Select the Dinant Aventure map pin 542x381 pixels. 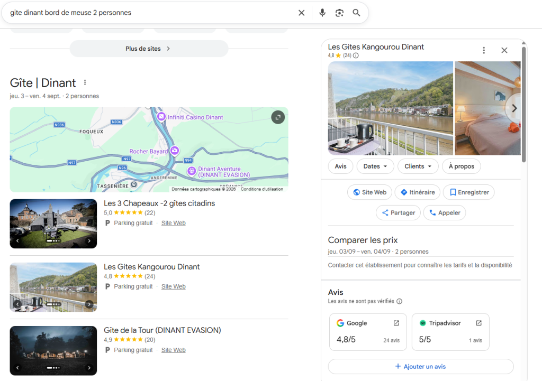click(x=192, y=171)
